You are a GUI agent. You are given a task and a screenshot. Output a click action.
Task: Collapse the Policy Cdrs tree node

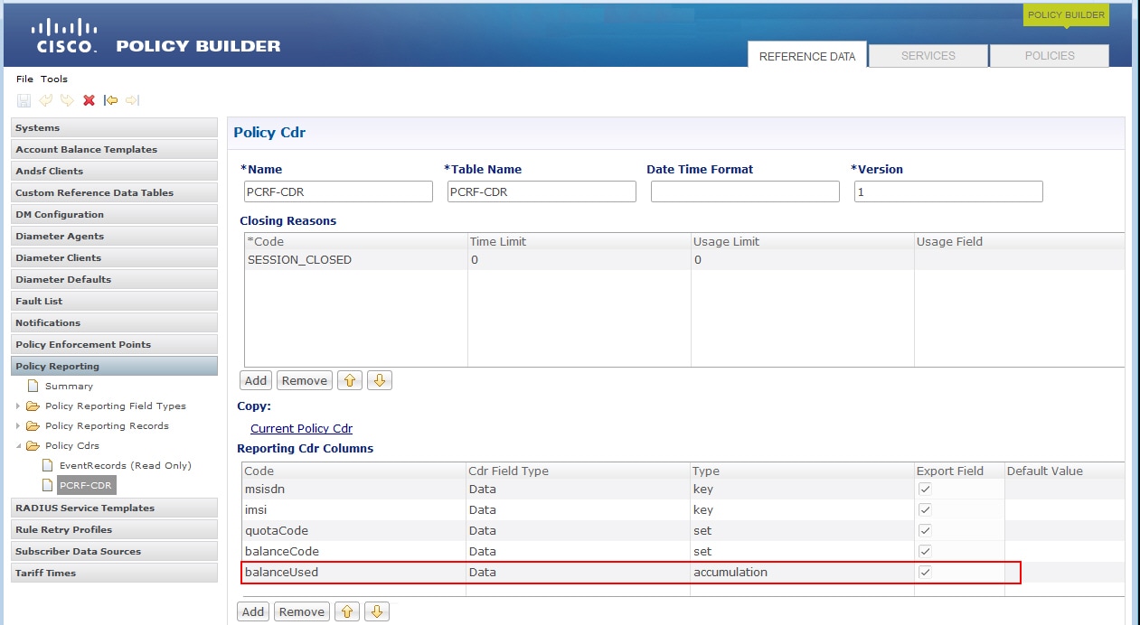pos(18,446)
